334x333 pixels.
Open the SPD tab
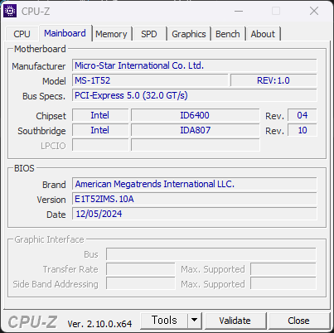click(x=149, y=34)
